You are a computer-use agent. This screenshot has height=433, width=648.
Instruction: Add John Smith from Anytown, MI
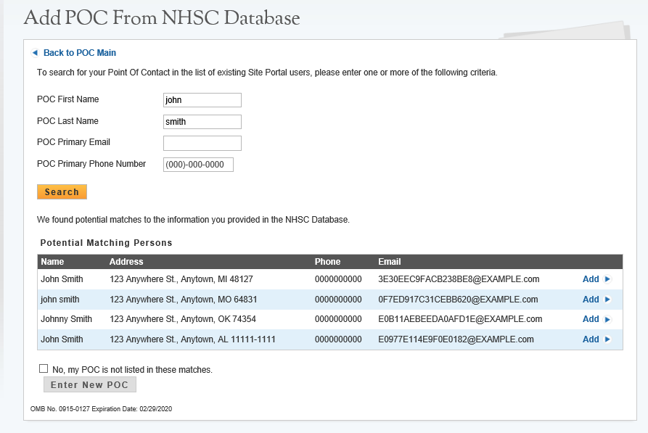click(x=591, y=279)
